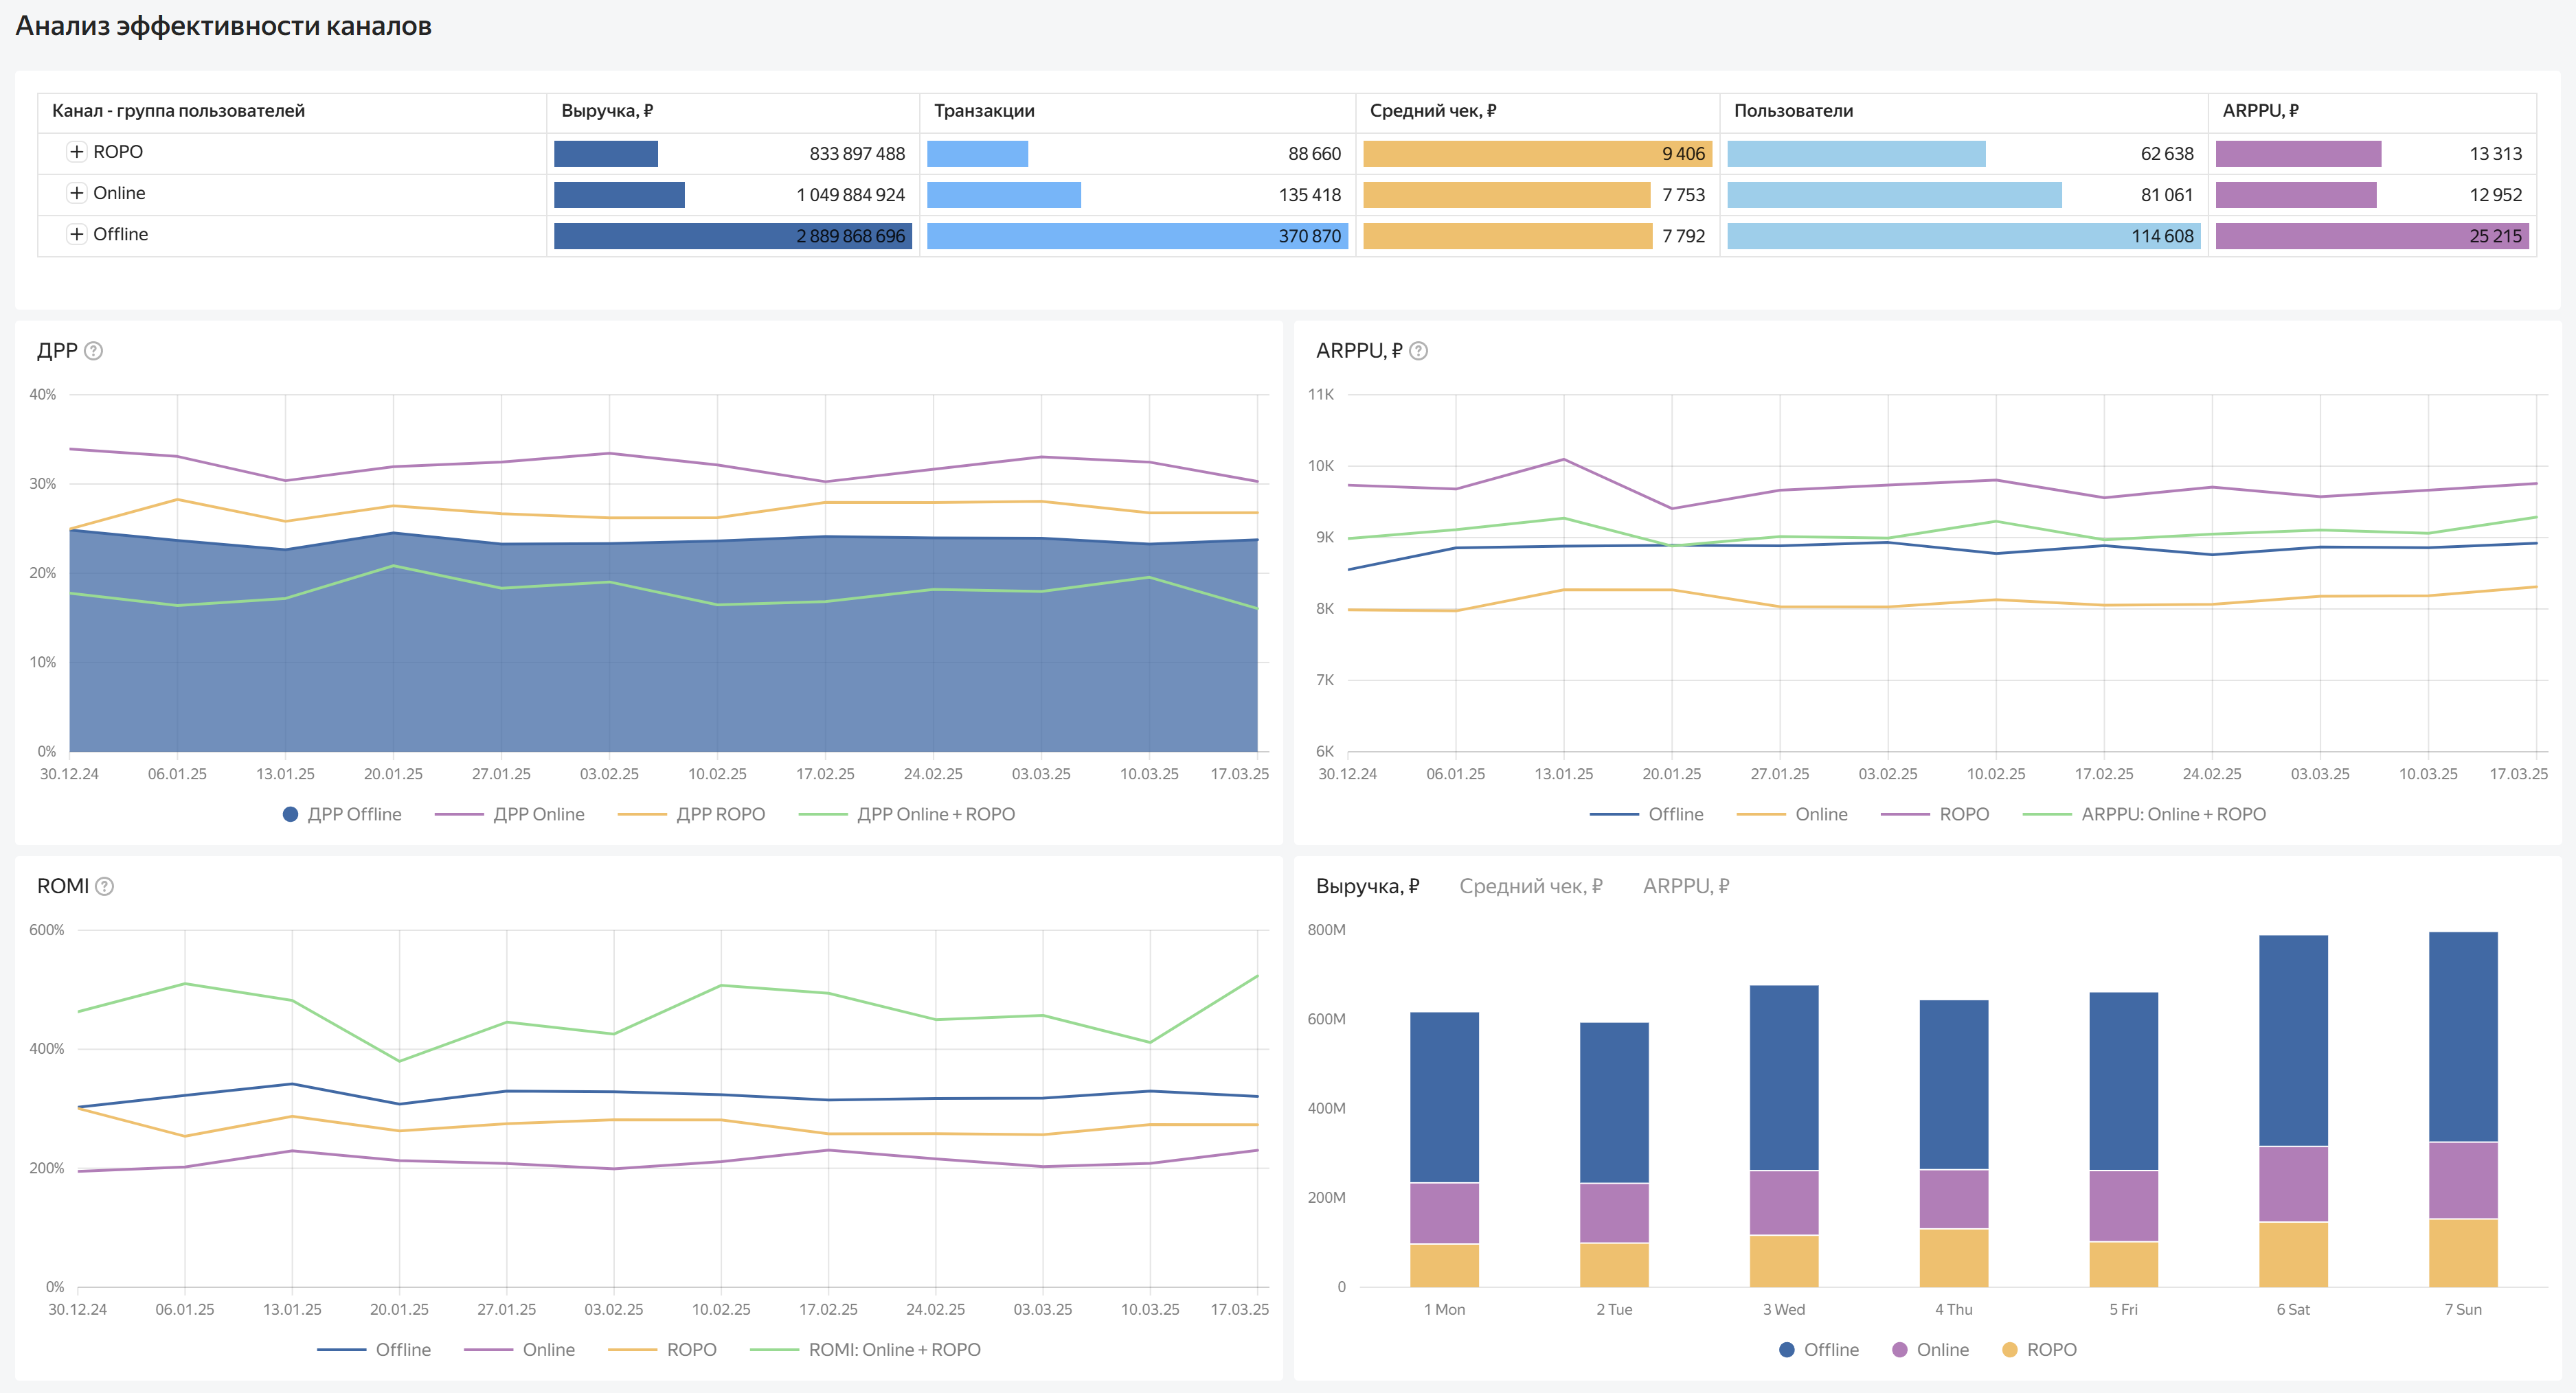Click the 3 Wed stacked bar
Viewport: 2576px width, 1393px height.
(x=1784, y=1136)
